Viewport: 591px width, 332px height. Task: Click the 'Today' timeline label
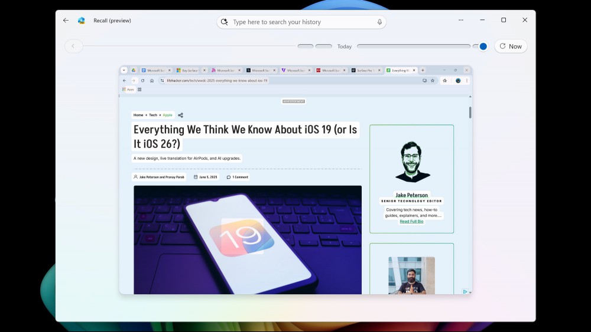pos(344,46)
